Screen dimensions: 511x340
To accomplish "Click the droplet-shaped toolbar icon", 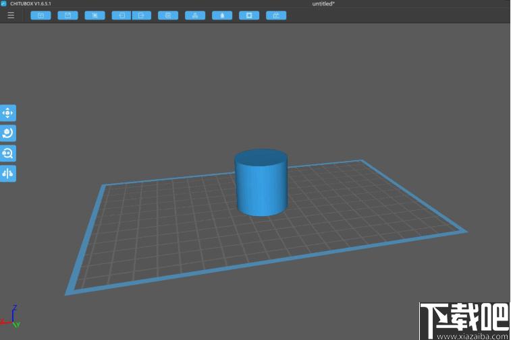I will (x=222, y=15).
